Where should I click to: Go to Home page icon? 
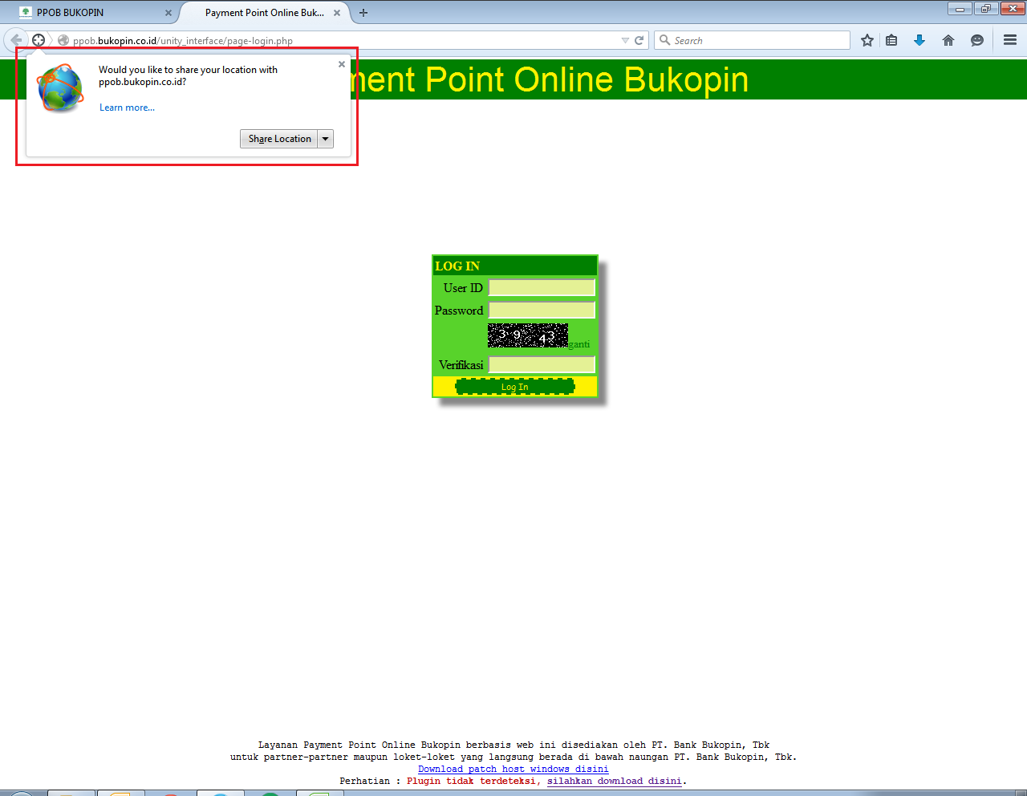click(948, 40)
